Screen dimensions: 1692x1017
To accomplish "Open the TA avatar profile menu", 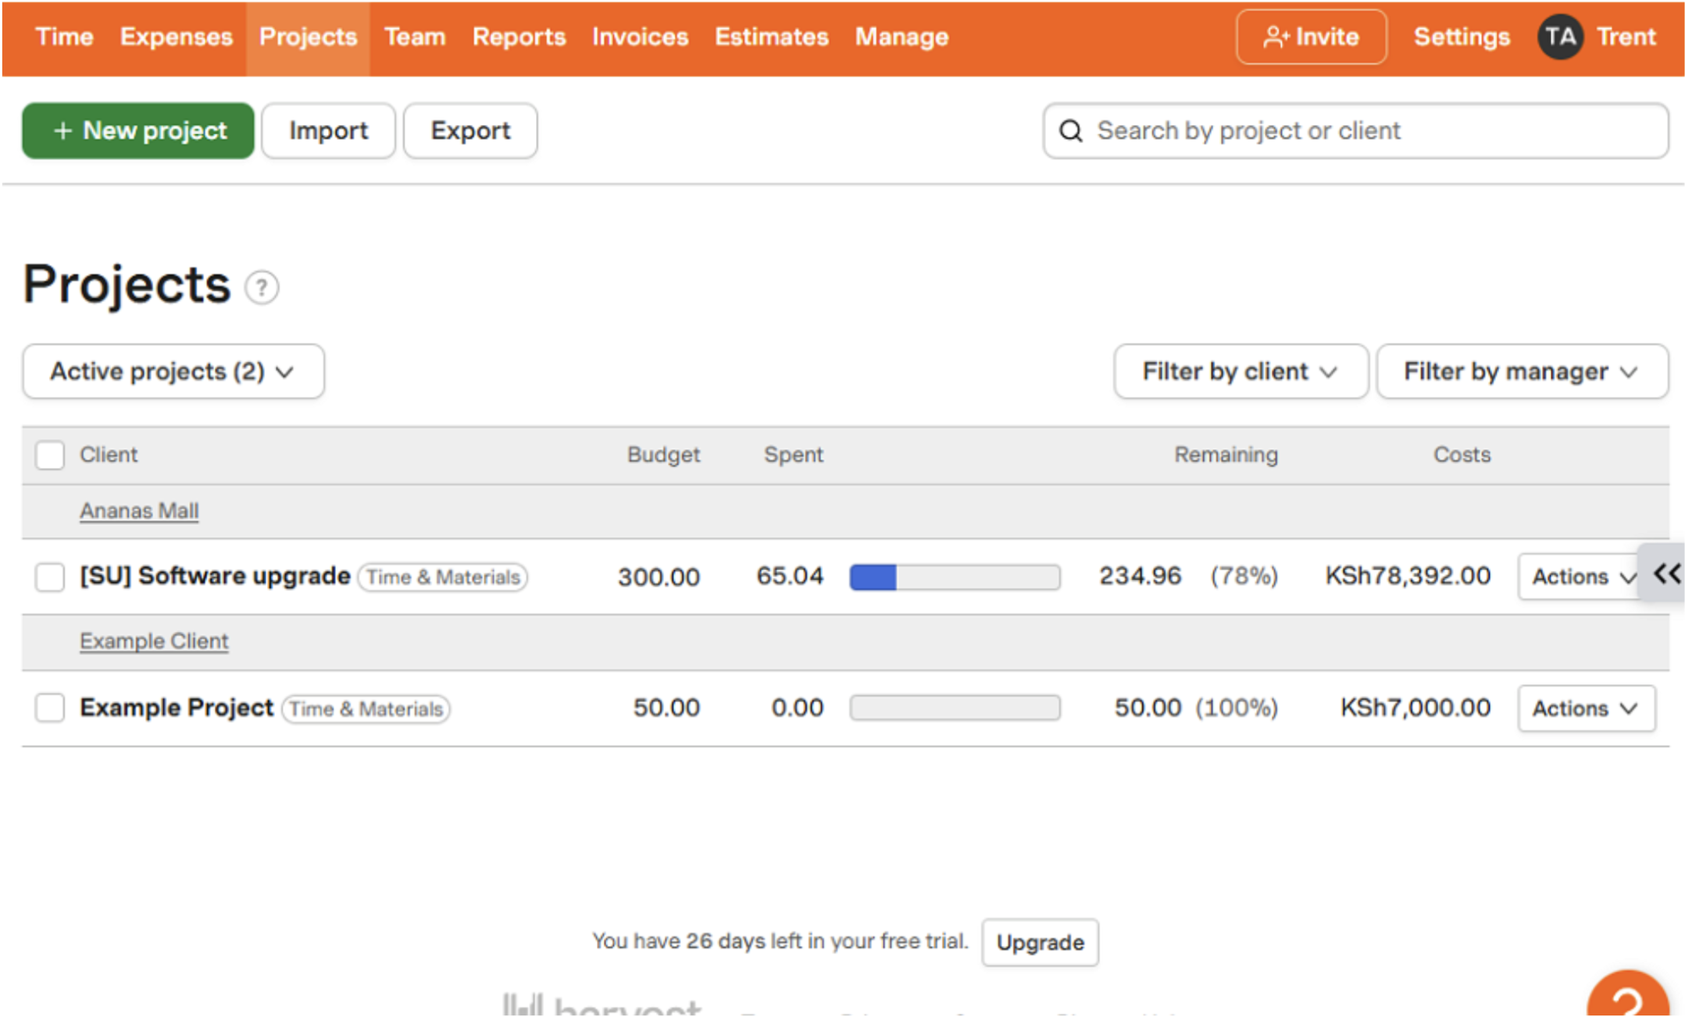I will pos(1560,36).
